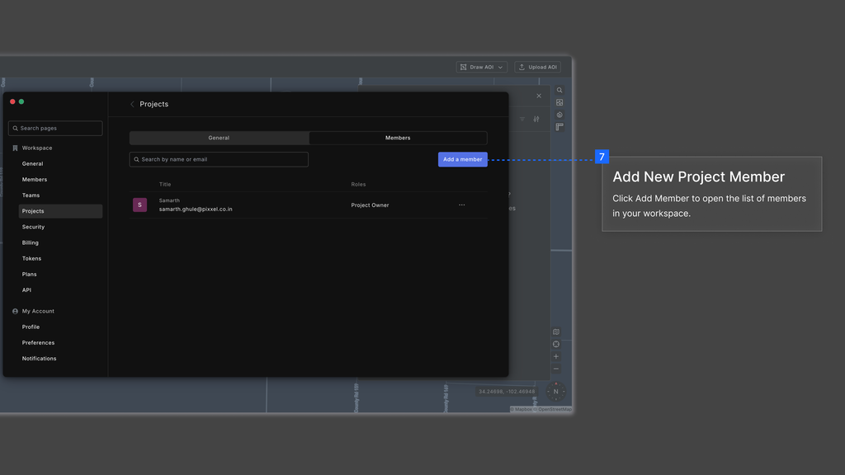Viewport: 845px width, 475px height.
Task: Click the recenter target icon on map
Action: 556,344
